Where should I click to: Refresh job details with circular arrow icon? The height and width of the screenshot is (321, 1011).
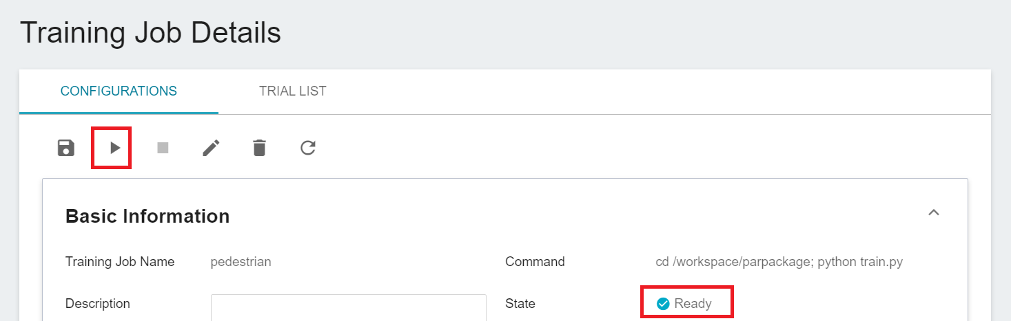click(x=308, y=148)
